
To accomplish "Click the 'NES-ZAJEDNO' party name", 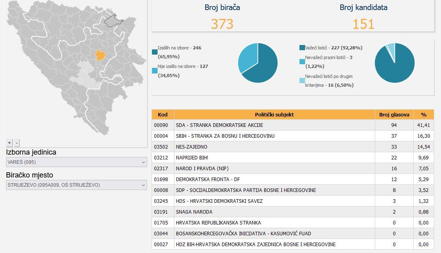I will click(x=192, y=147).
